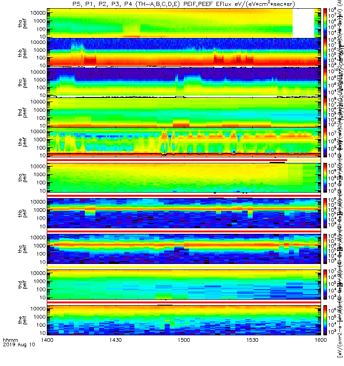Click the color bar beside thb peif panel
Screen dimensions: 344x366
(325, 213)
